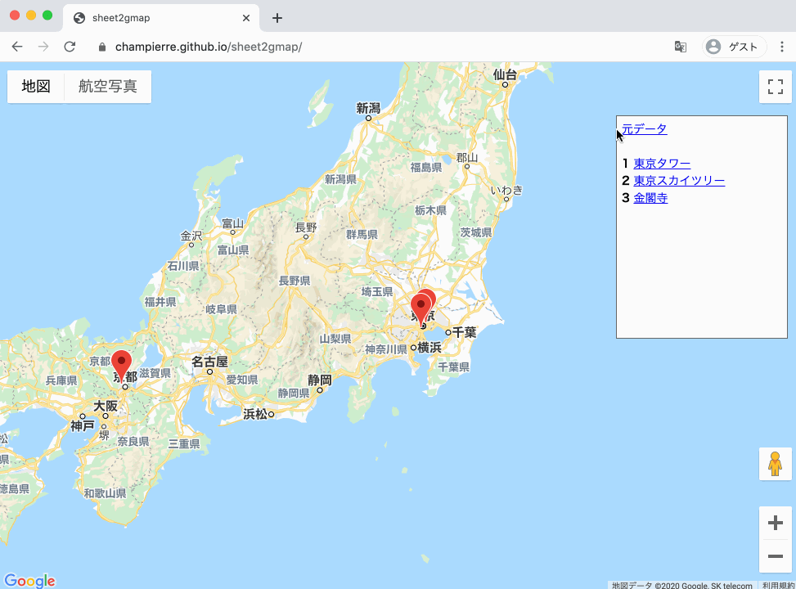The height and width of the screenshot is (589, 796).
Task: Open the 金閣寺 link
Action: pyautogui.click(x=650, y=198)
